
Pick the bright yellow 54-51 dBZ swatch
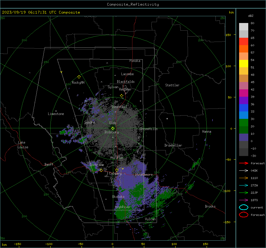pos(244,63)
